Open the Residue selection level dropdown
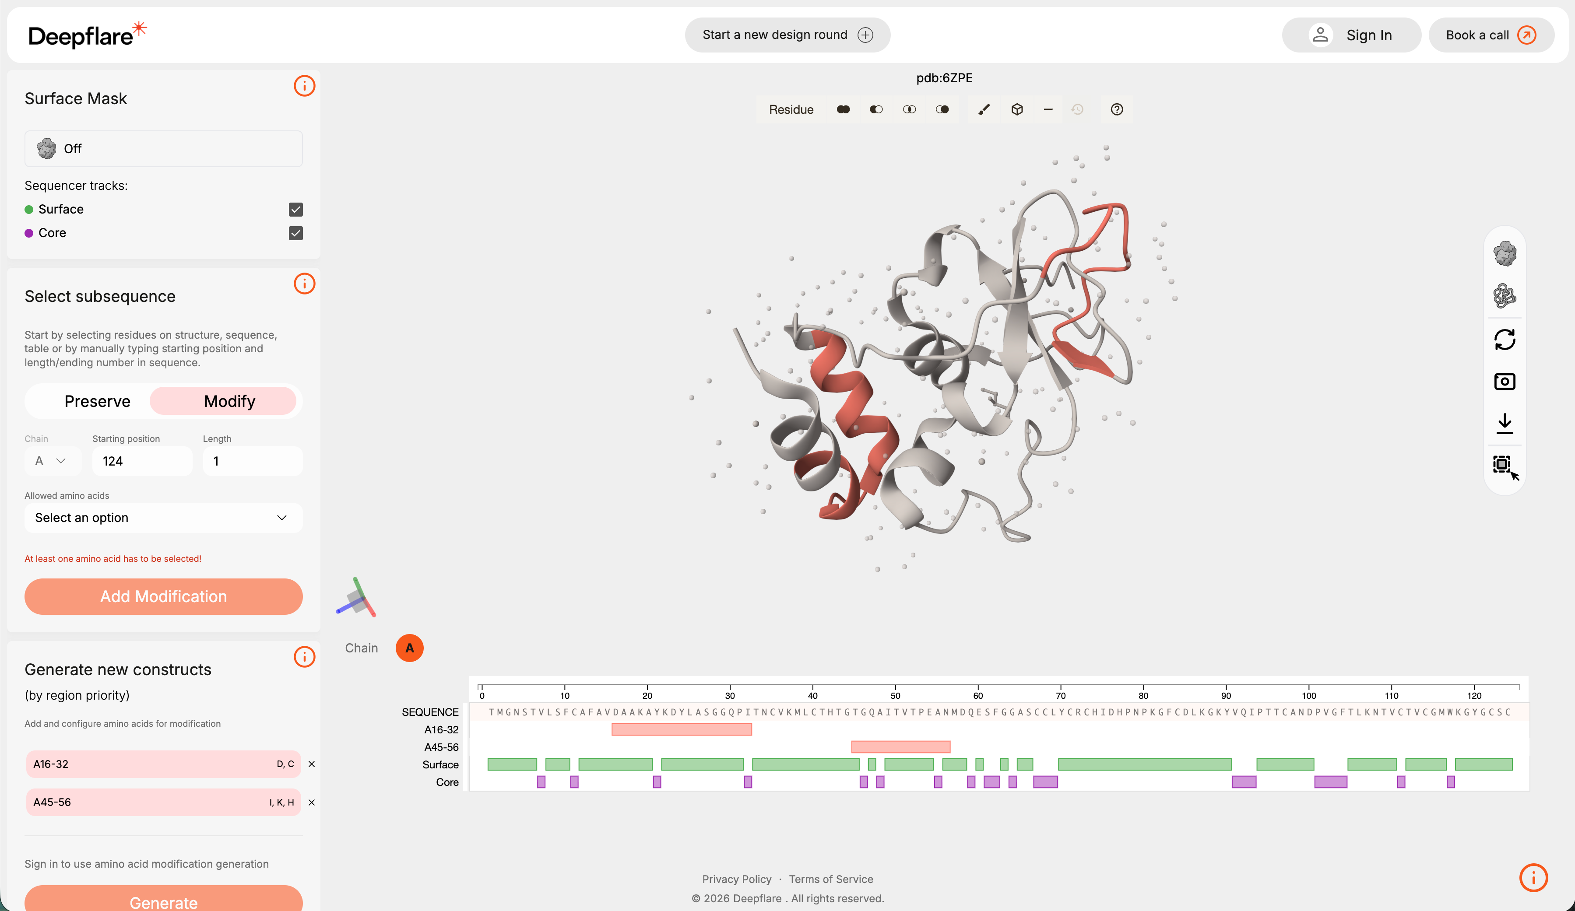This screenshot has height=911, width=1575. point(791,109)
